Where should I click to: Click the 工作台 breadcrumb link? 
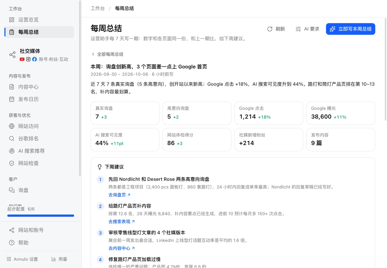tap(98, 9)
